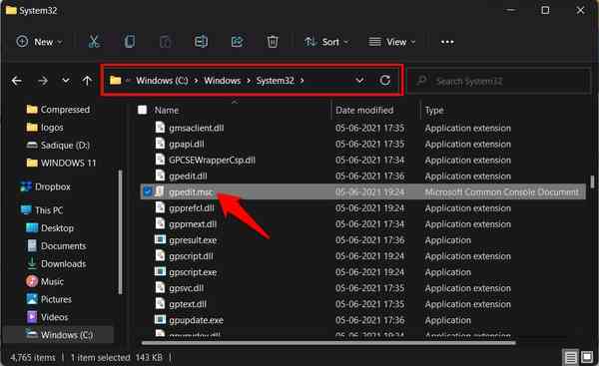
Task: Select file gppmext.dll
Action: pos(193,224)
